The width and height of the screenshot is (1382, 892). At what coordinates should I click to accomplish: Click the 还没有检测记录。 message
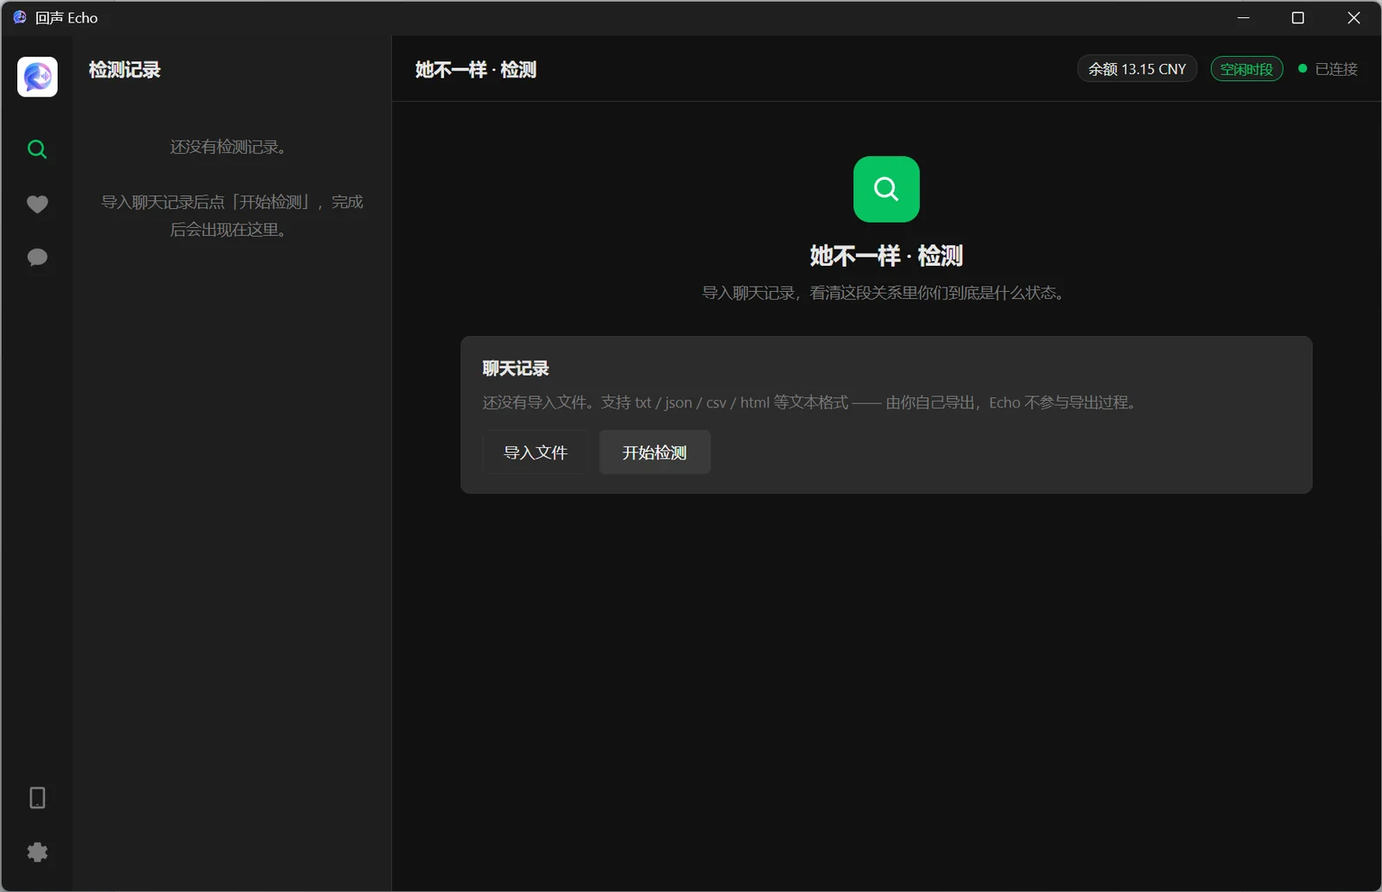click(x=228, y=147)
